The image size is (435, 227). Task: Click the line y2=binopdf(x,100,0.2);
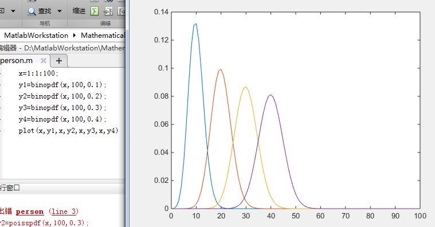coord(62,96)
